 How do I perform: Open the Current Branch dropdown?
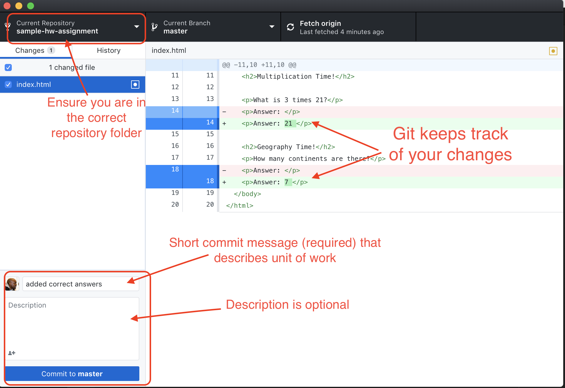(213, 27)
